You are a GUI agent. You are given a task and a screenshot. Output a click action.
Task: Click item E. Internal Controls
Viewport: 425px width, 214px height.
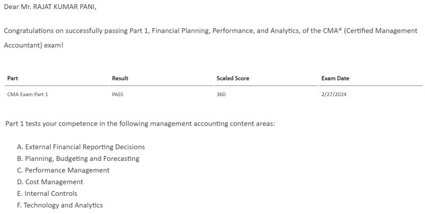(x=47, y=193)
